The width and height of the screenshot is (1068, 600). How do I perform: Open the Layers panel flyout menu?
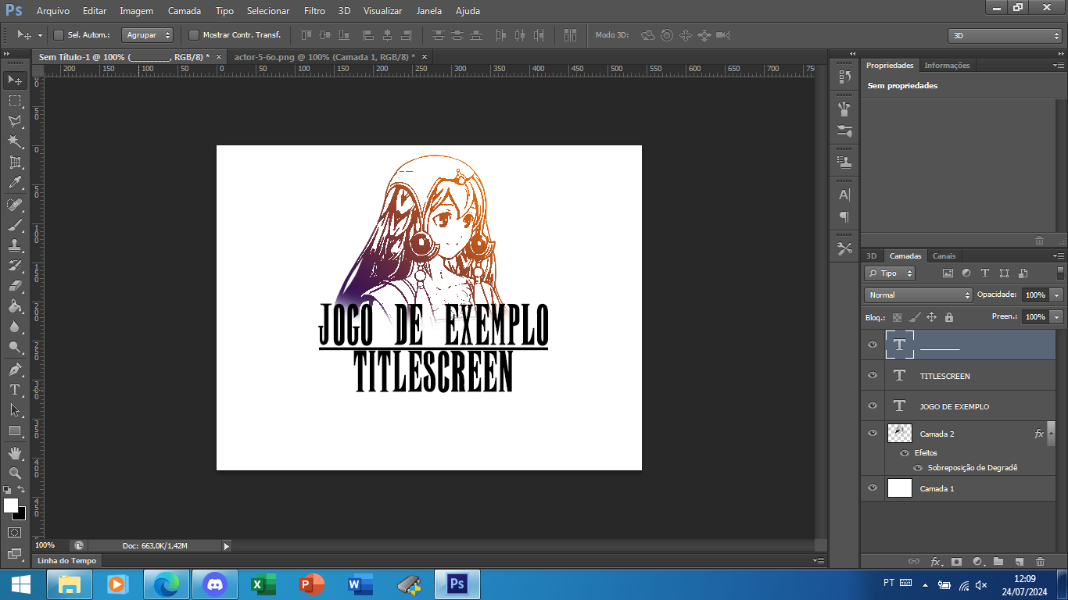(1059, 256)
